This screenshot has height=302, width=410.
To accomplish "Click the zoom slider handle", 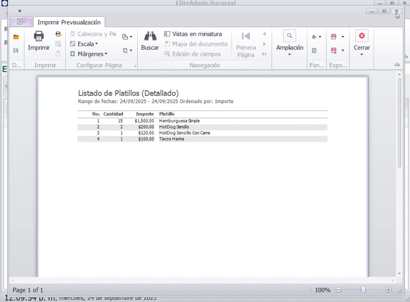I will [363, 290].
